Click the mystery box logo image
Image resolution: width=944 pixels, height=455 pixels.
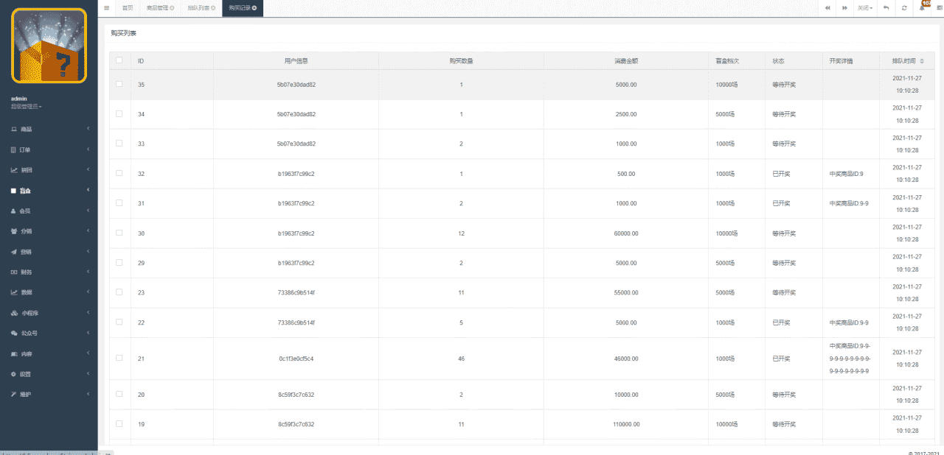(49, 46)
